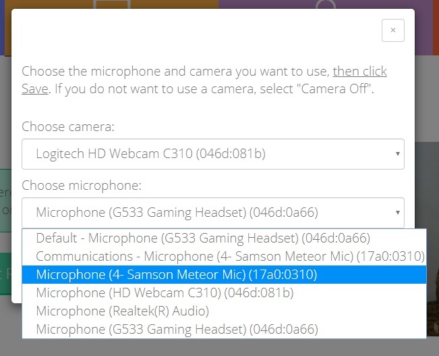
Task: Close the device settings dialog
Action: 392,30
